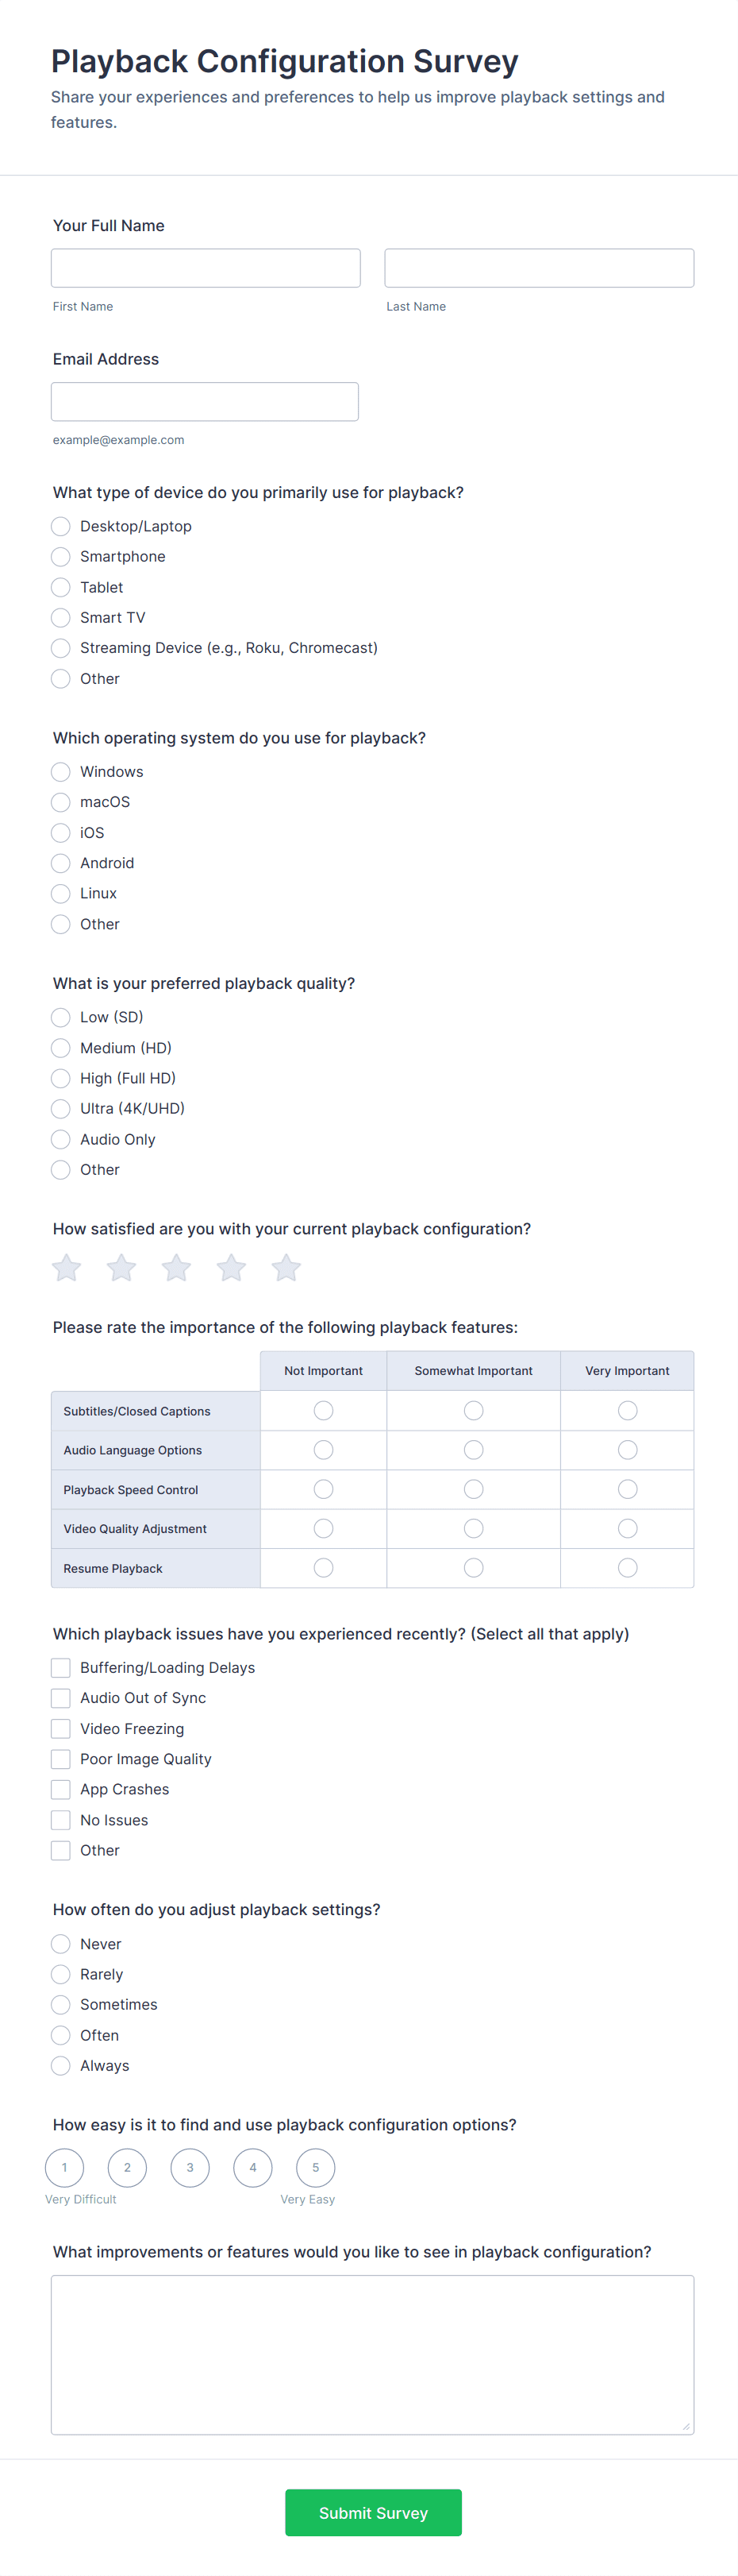Choose macOS operating system option
Viewport: 738px width, 2576px height.
[x=61, y=802]
